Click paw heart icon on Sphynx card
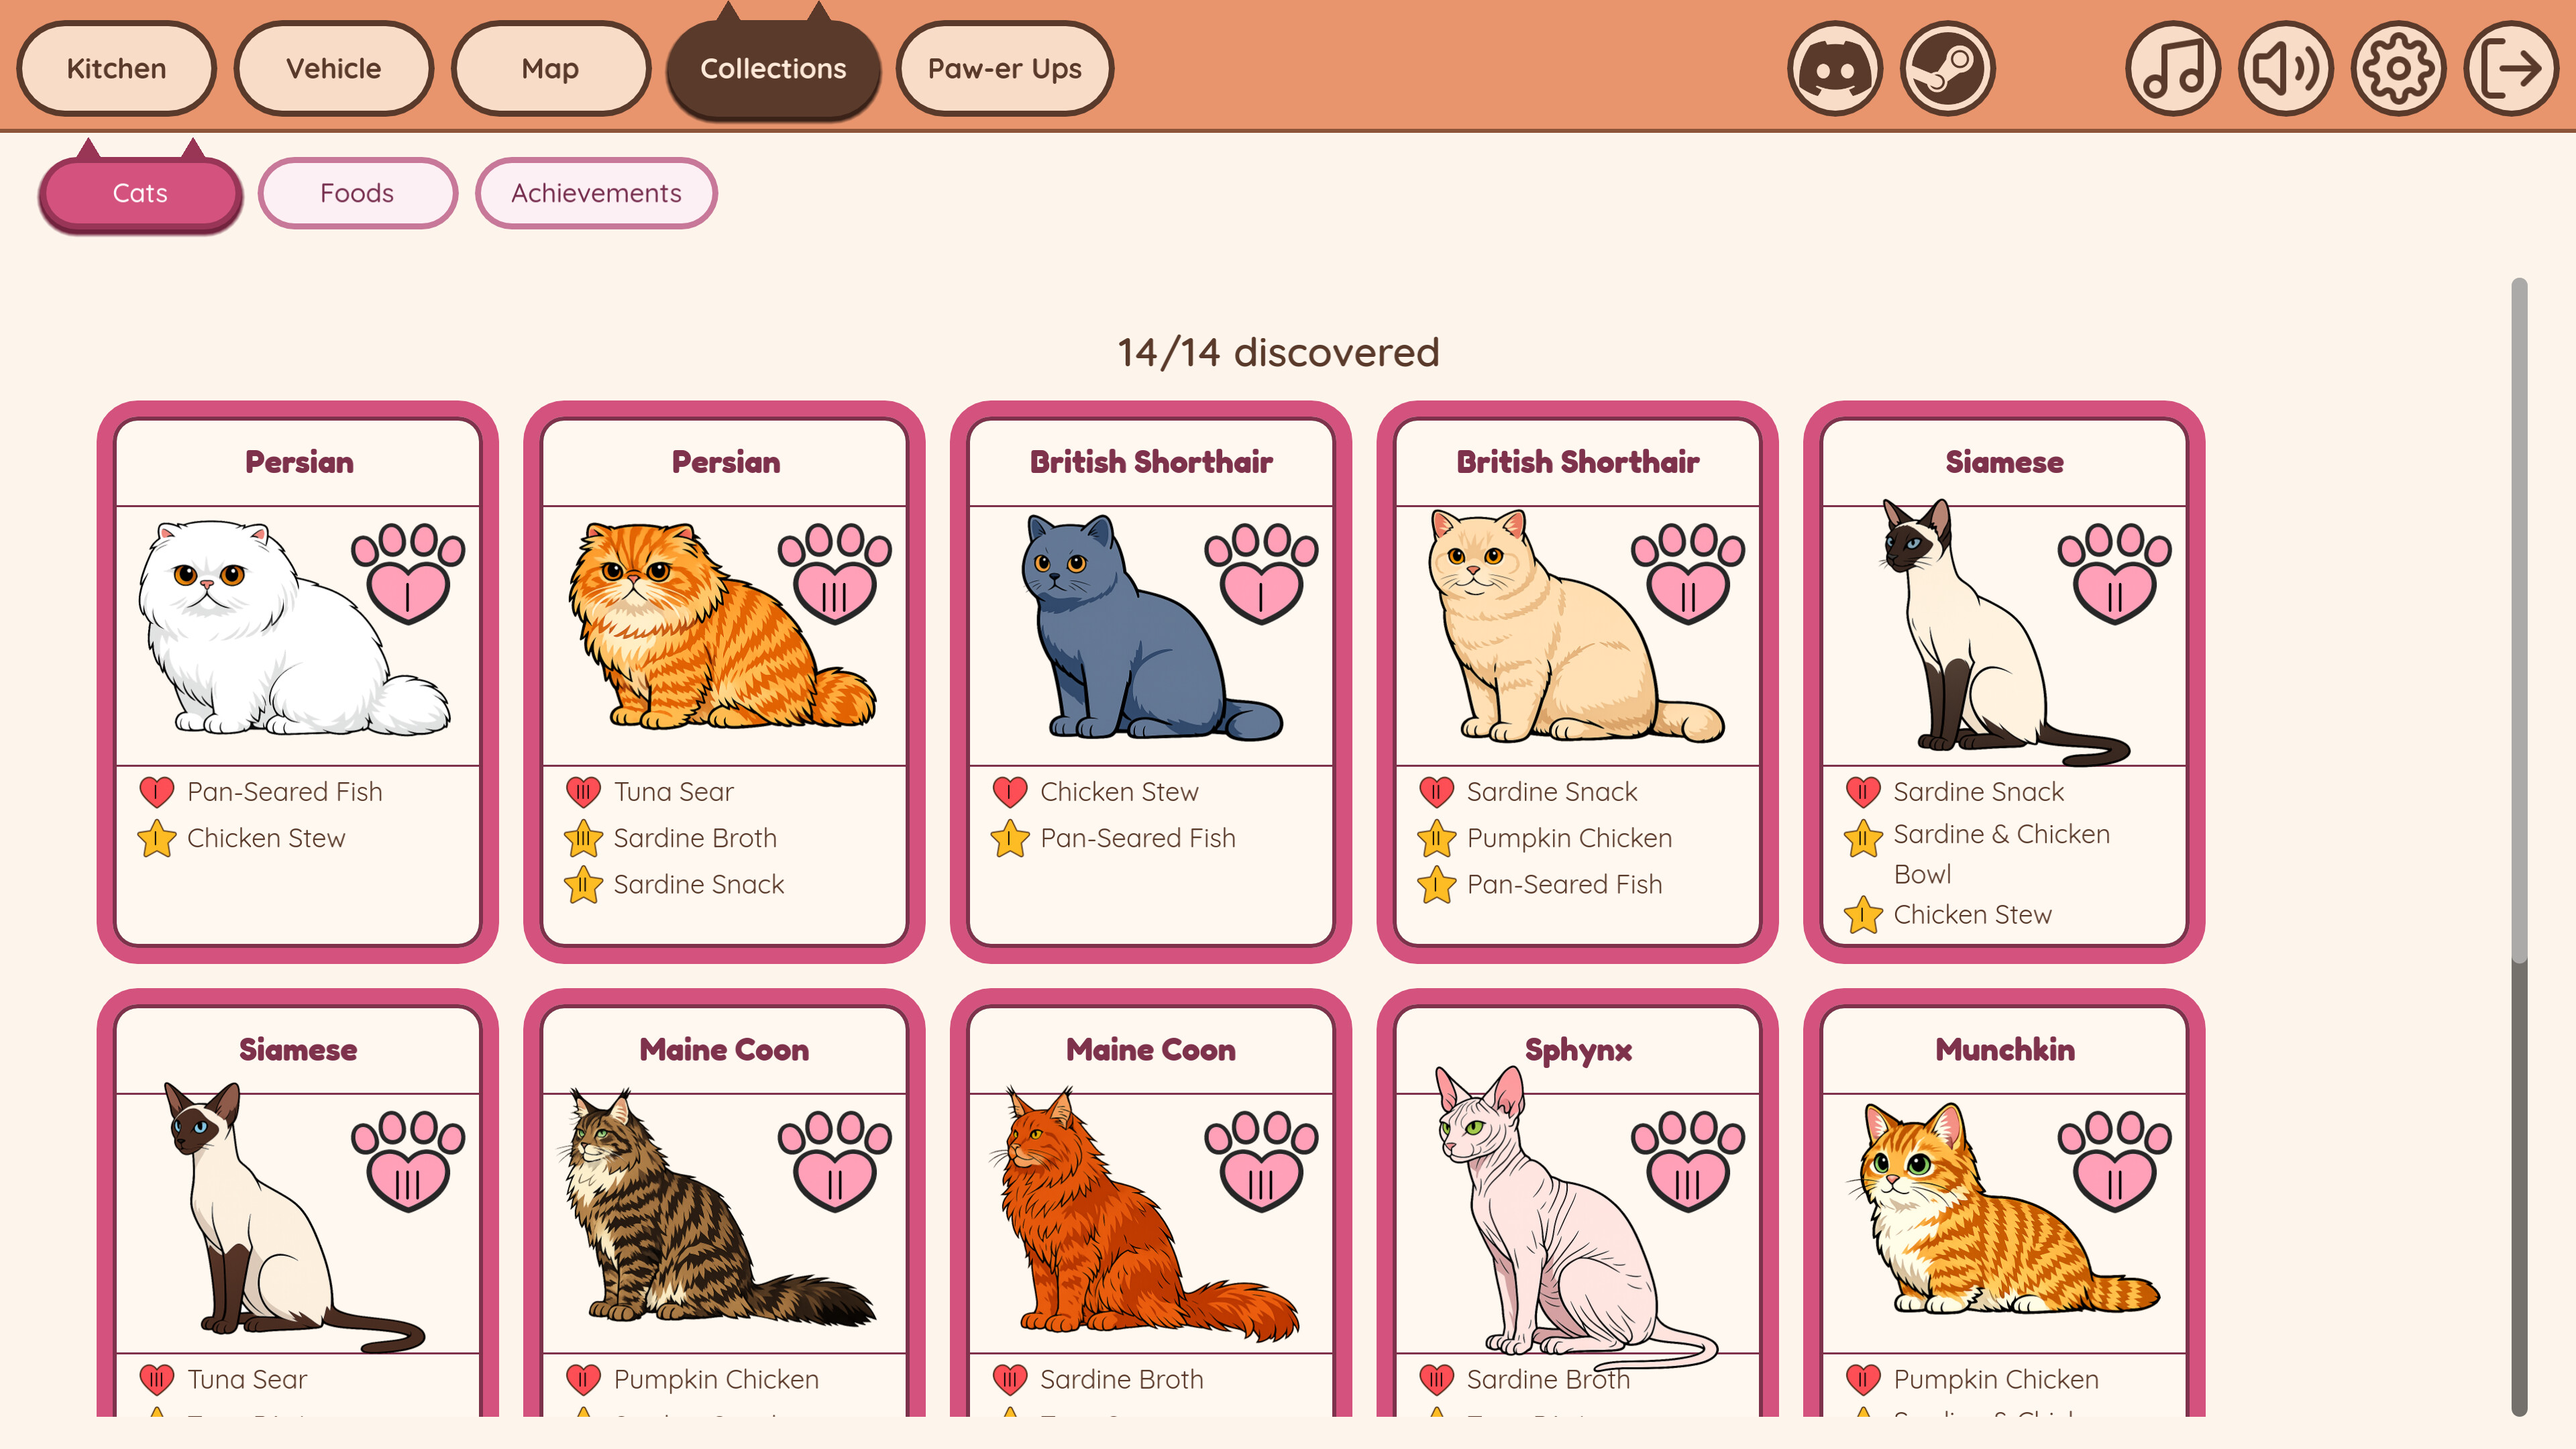Viewport: 2576px width, 1449px height. point(1688,1161)
